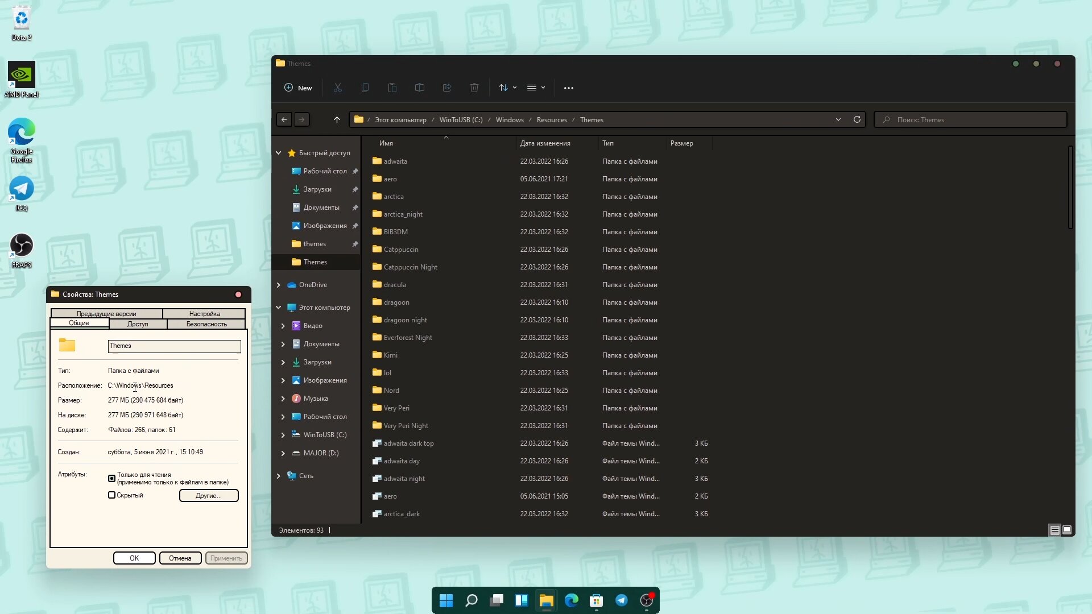Switch to the Общие tab
1092x614 pixels.
click(79, 323)
